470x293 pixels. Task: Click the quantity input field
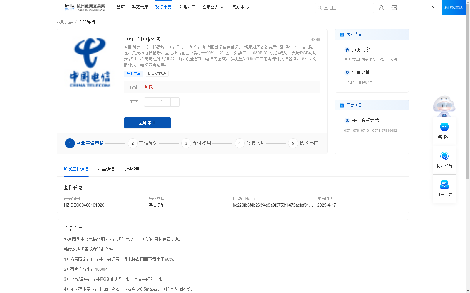(162, 102)
